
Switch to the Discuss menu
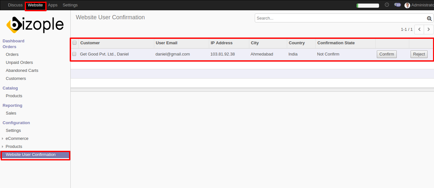(x=15, y=5)
